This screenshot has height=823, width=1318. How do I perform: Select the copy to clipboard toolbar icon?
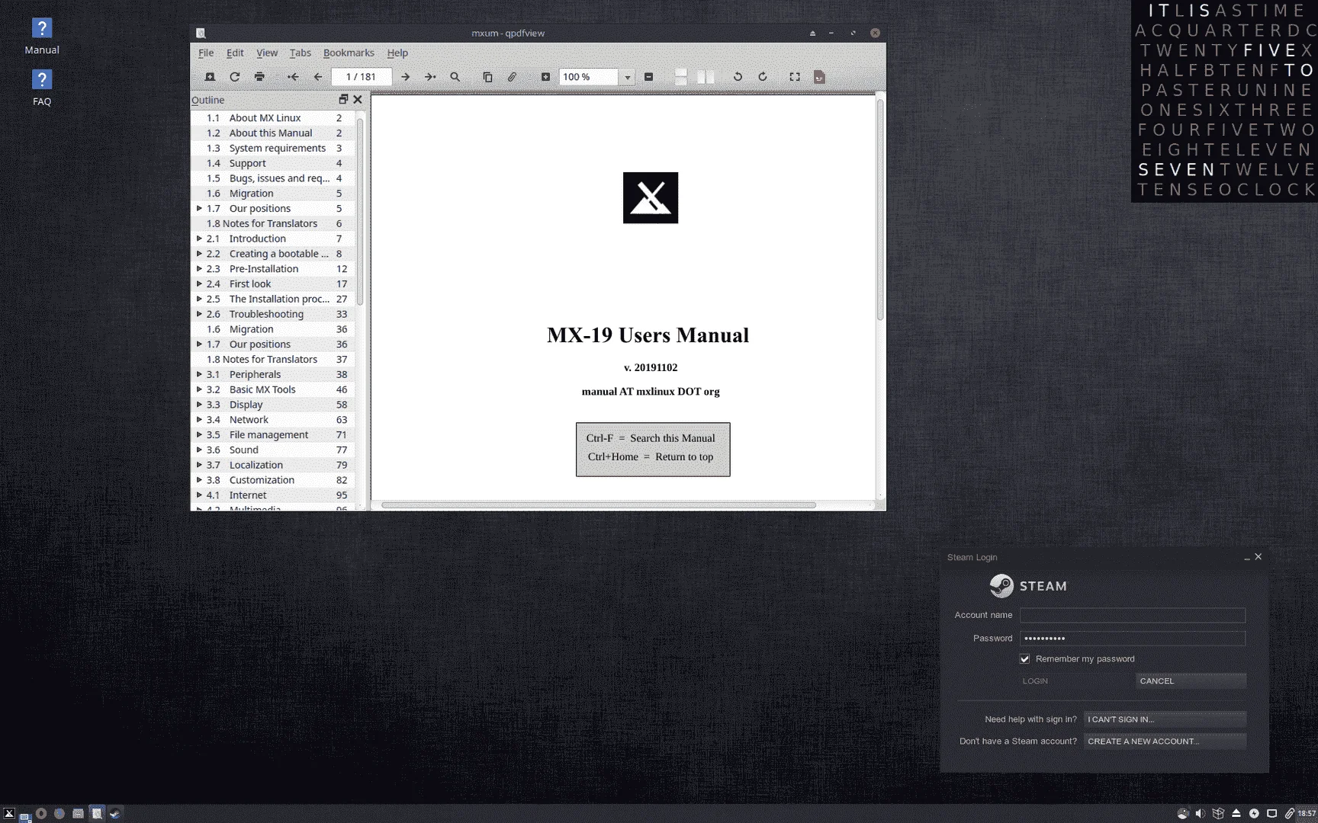pos(487,77)
